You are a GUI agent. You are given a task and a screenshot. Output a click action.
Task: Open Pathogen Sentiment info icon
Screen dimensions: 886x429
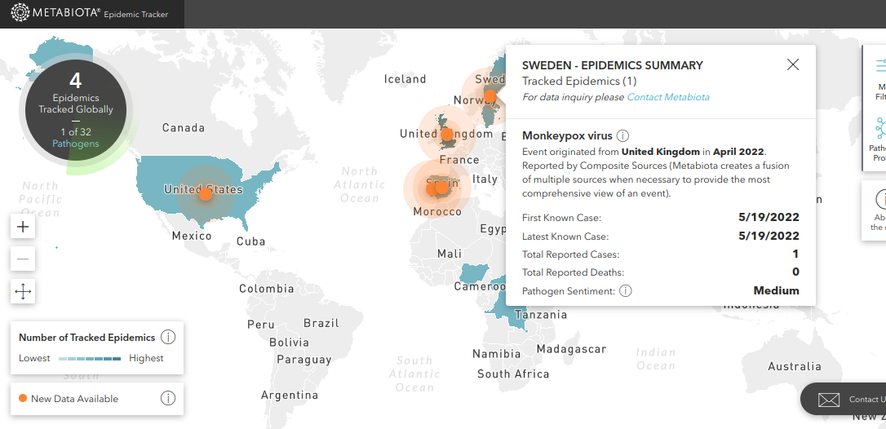(626, 291)
